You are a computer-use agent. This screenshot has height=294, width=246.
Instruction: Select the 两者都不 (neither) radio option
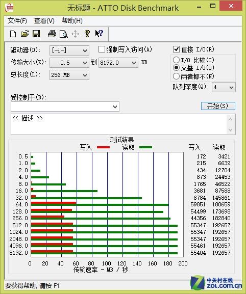click(176, 76)
